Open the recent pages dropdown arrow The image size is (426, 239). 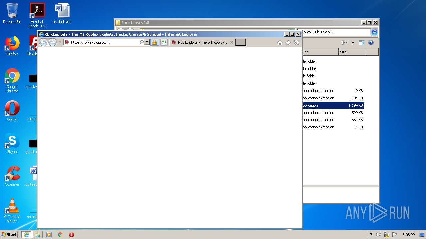(x=60, y=42)
